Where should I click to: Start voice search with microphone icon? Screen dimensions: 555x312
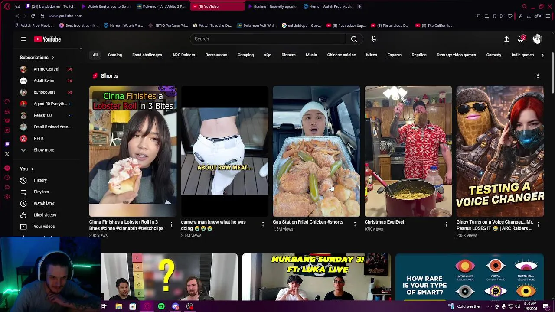(x=374, y=39)
